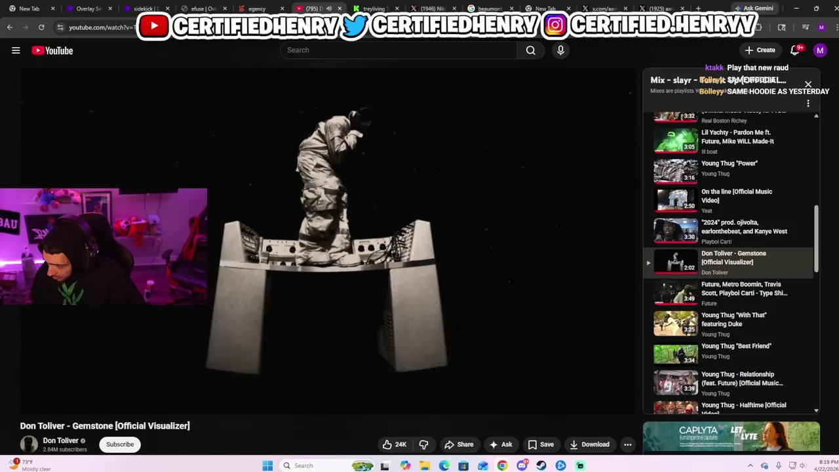Start voice search with the microphone
Screen dimensions: 839x472
(560, 50)
